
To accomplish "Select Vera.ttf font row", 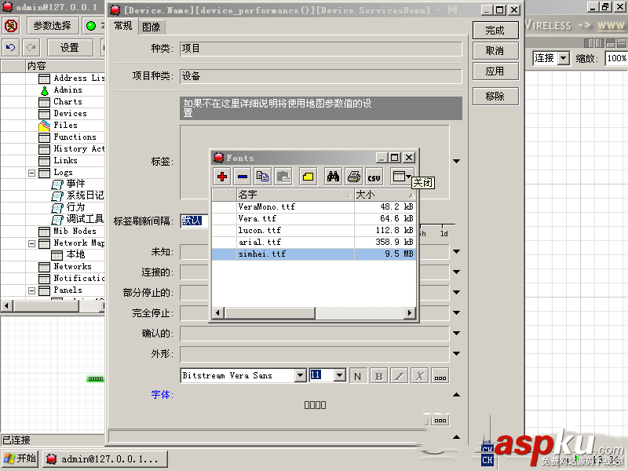I will click(x=313, y=219).
